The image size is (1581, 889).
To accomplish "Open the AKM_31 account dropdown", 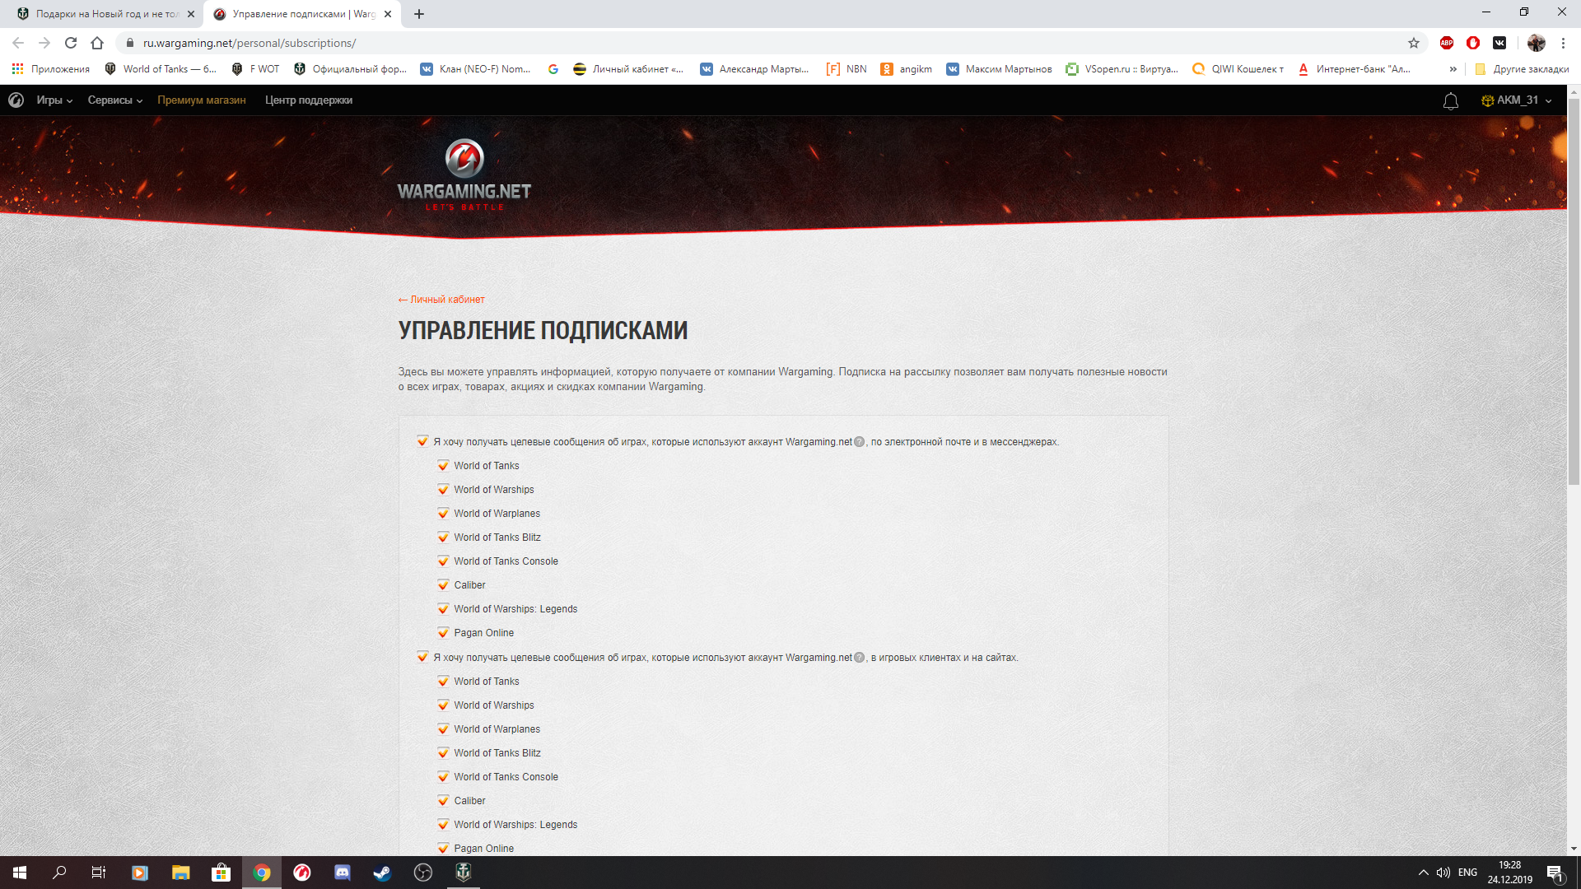I will click(x=1516, y=100).
